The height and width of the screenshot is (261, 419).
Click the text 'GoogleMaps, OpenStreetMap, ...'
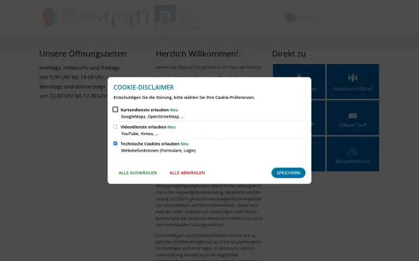[152, 117]
